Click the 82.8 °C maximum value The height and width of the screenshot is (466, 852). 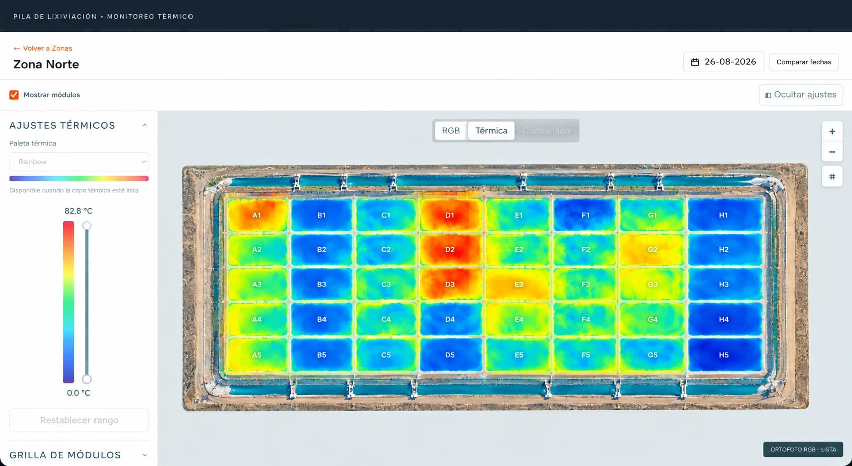79,211
